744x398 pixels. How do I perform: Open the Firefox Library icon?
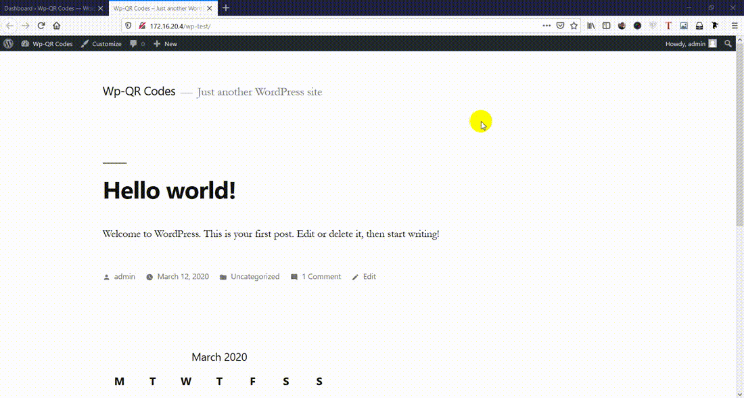590,26
